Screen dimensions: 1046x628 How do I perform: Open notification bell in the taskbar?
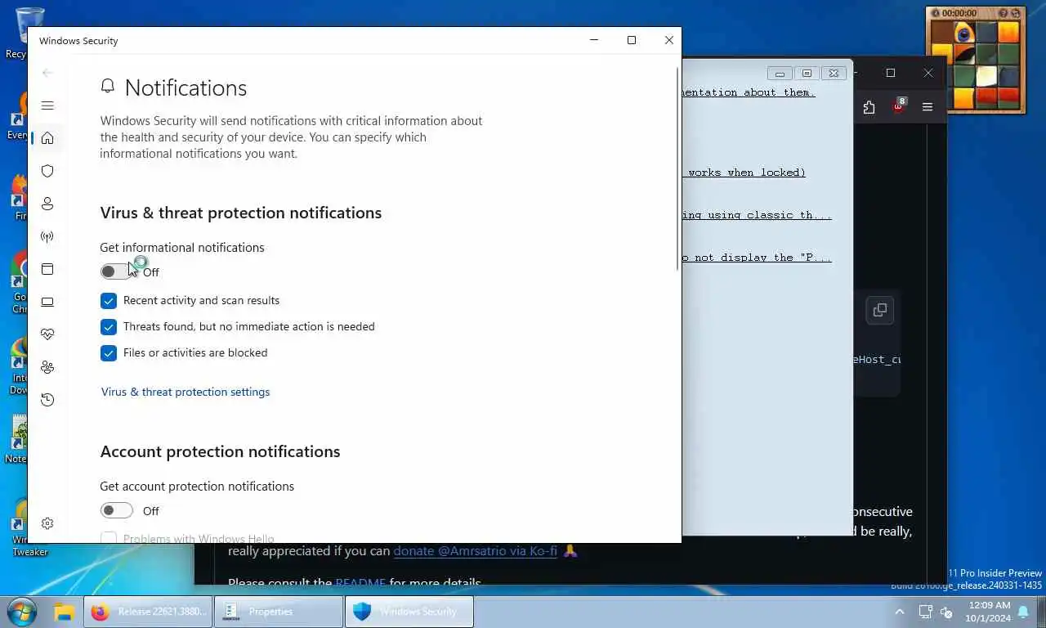[x=1023, y=612]
